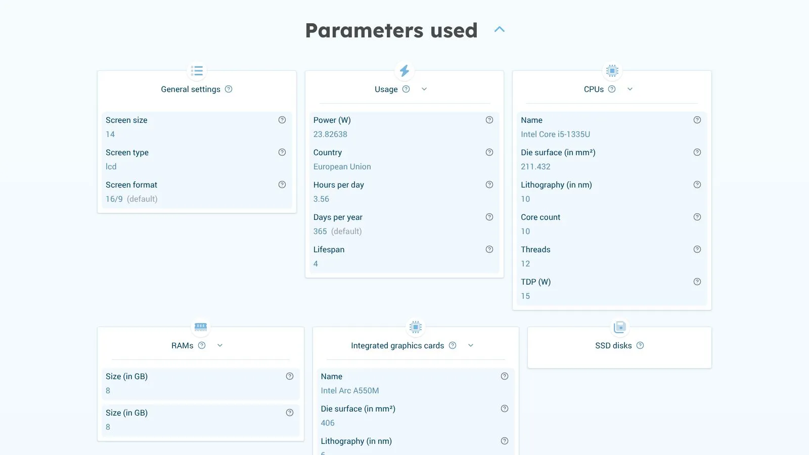Expand the Integrated graphics cards chevron

471,345
